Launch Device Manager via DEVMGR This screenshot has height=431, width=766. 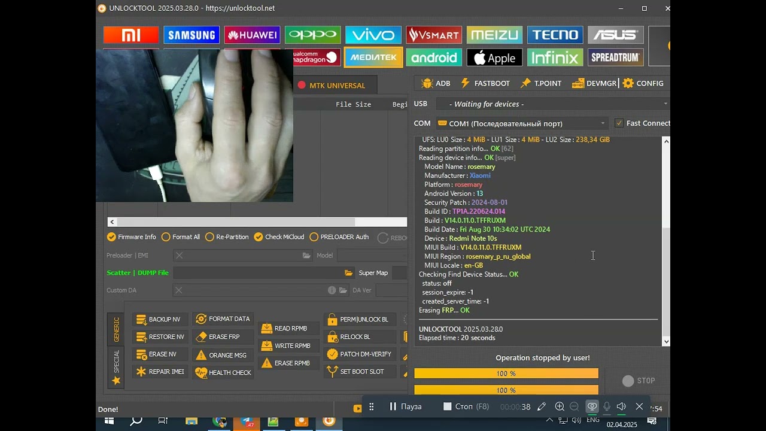[x=594, y=83]
